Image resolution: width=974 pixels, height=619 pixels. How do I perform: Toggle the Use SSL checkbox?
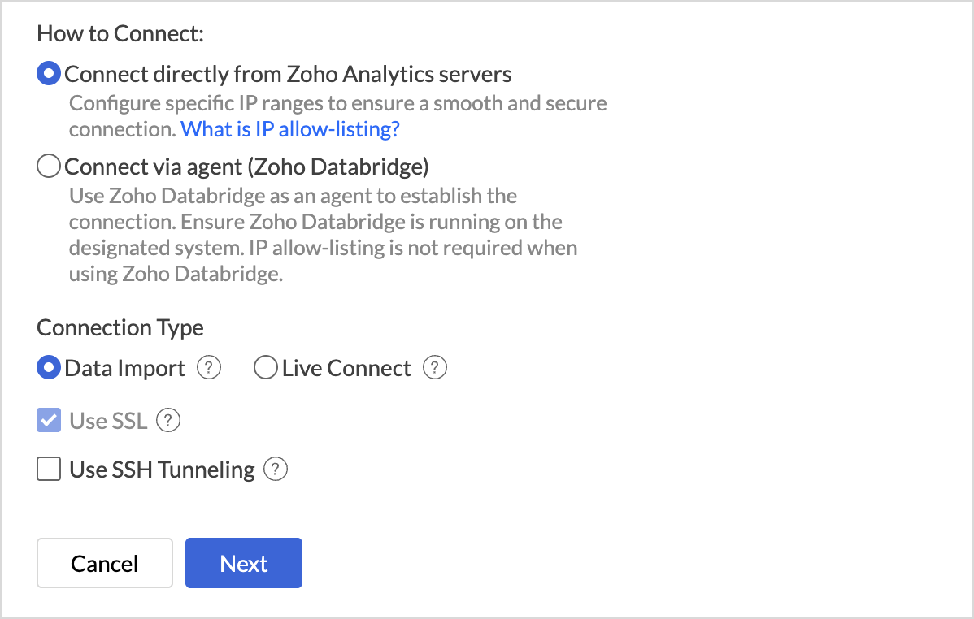[49, 421]
